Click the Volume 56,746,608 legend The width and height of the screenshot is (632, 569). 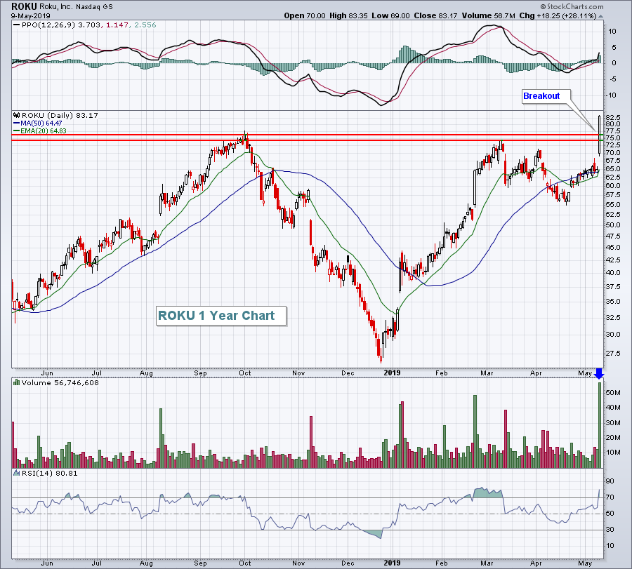click(60, 383)
